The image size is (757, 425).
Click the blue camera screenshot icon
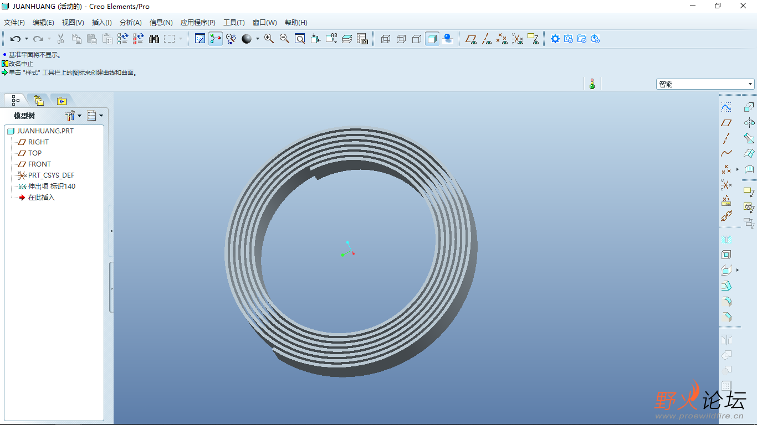point(569,39)
